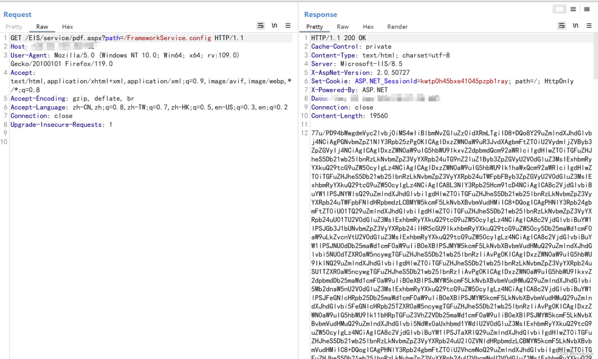Click the X-Powered-By: ASP.NET header
Image resolution: width=598 pixels, height=359 pixels.
click(349, 90)
